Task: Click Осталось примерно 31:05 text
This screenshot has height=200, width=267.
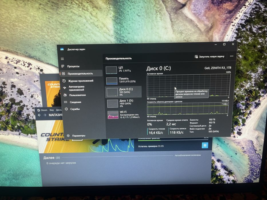Action: (x=151, y=146)
